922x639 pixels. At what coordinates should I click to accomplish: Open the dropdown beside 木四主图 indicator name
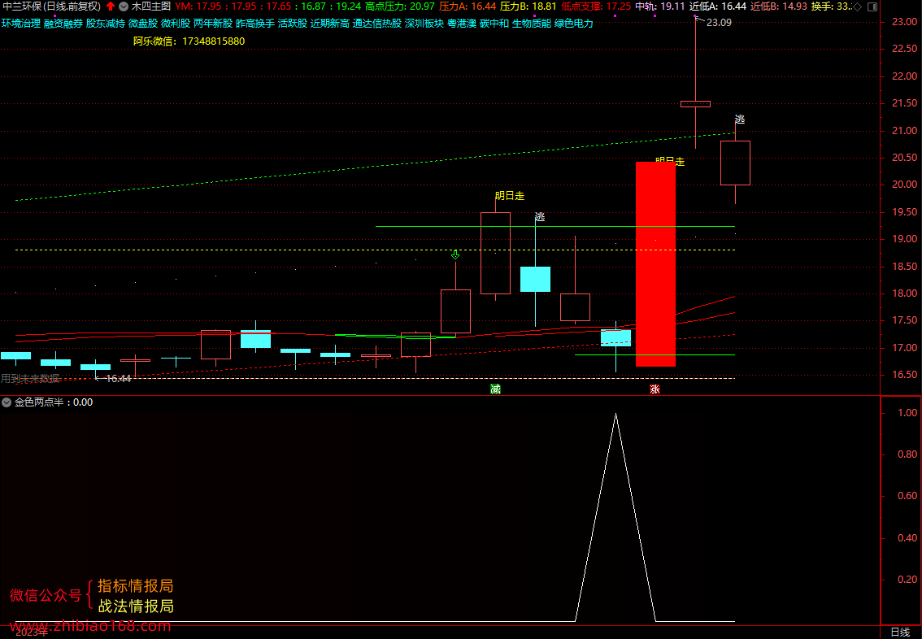[124, 7]
